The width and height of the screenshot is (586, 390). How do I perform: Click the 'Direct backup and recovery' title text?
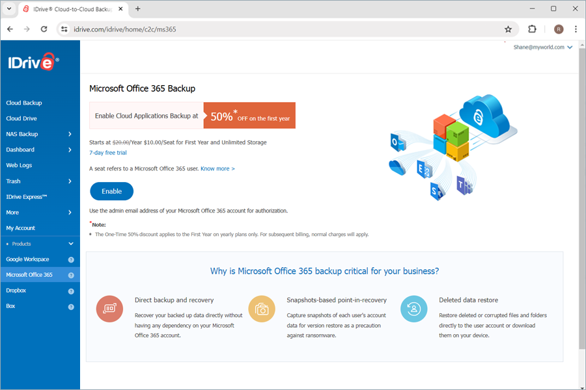(x=174, y=300)
